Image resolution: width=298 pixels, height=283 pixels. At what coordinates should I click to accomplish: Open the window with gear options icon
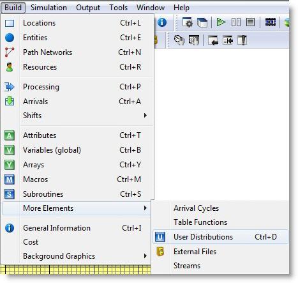coord(188,22)
